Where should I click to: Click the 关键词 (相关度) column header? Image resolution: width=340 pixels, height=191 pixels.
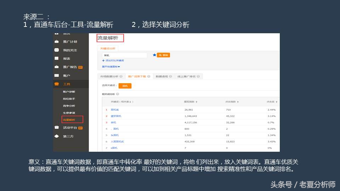(122, 102)
